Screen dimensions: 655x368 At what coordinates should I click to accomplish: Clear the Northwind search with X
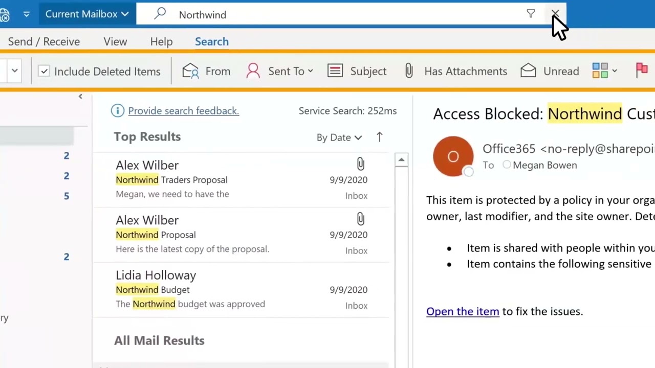pos(555,13)
